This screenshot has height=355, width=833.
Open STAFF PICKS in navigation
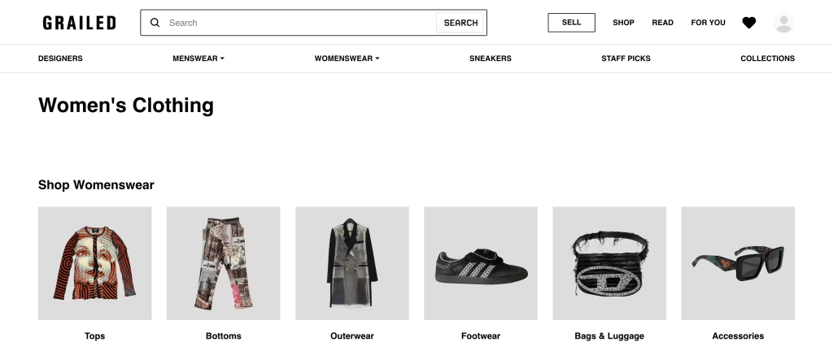click(x=626, y=58)
